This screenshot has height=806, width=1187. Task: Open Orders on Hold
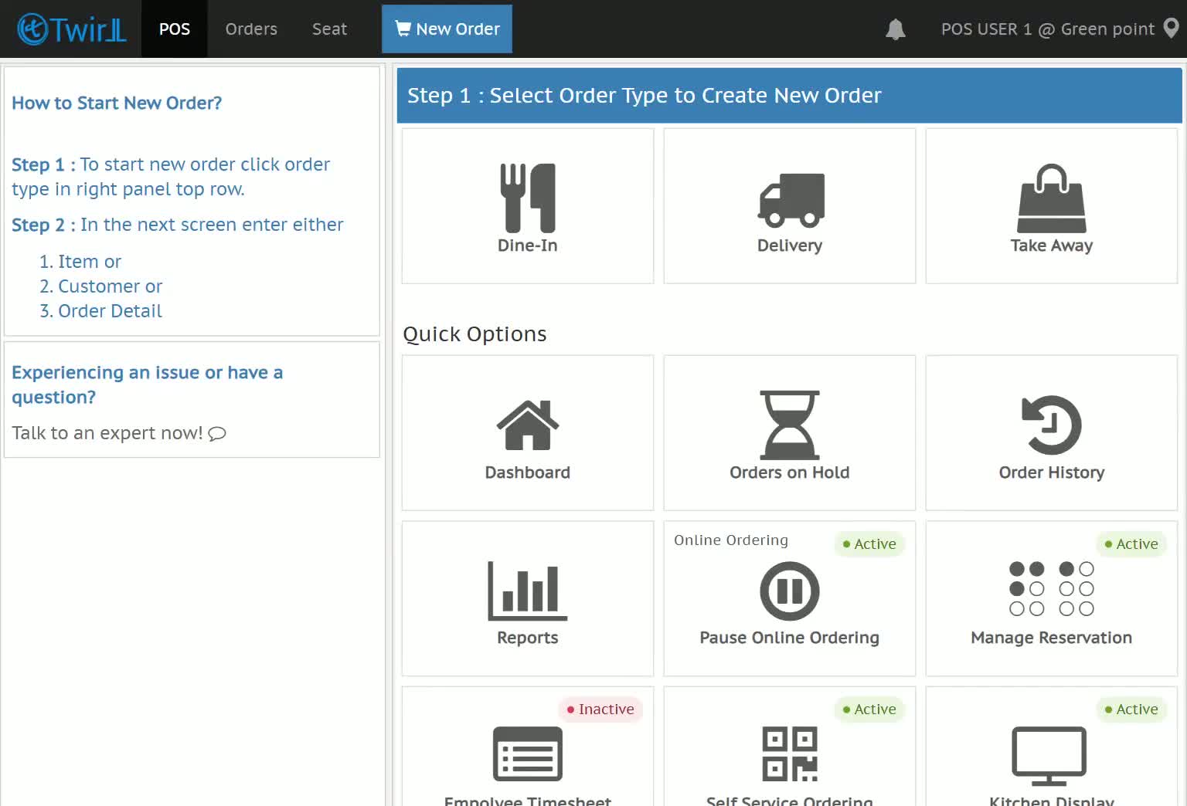(x=790, y=433)
